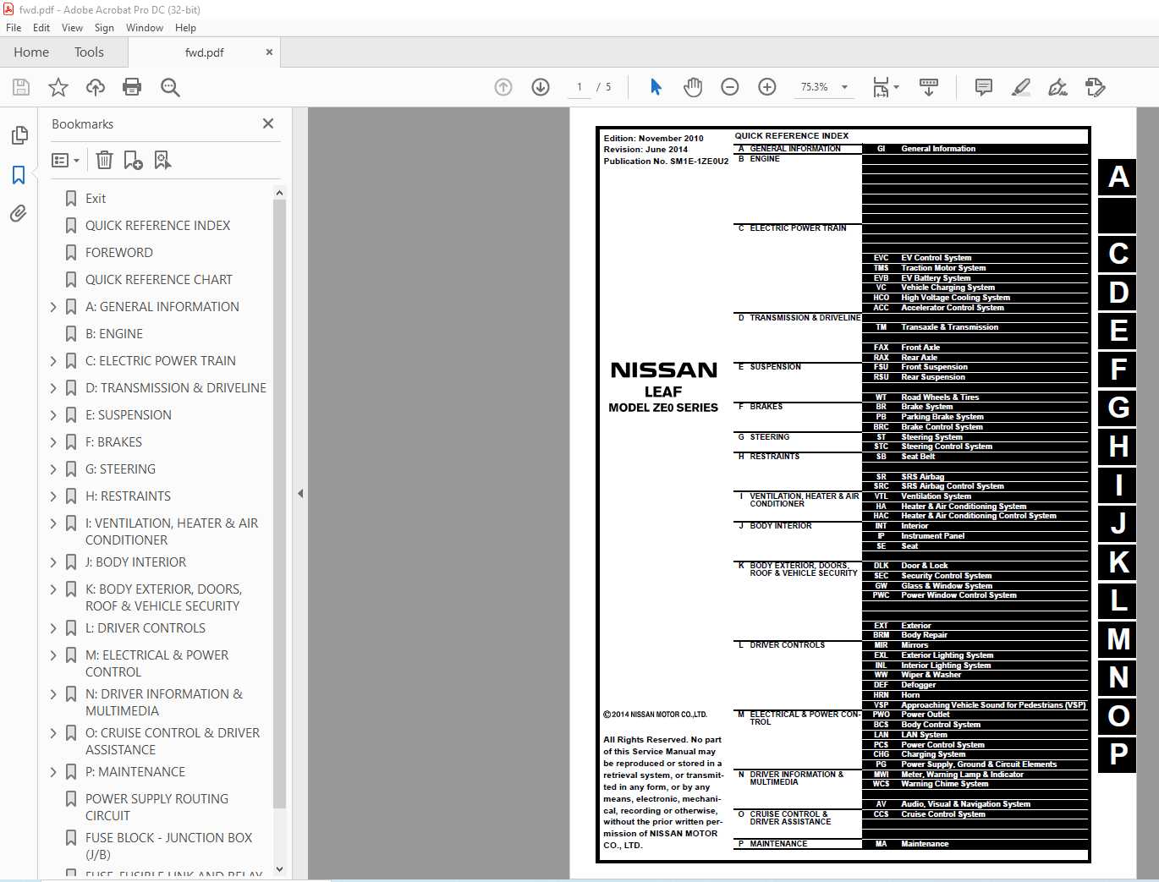This screenshot has height=882, width=1159.
Task: Select the Highlight text pen icon
Action: [1021, 87]
